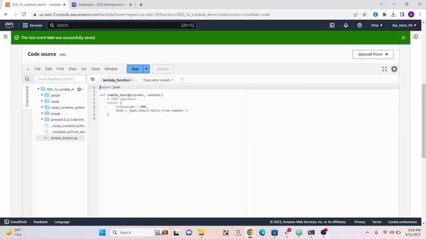Open the Windows Start menu
This screenshot has width=426, height=239.
[103, 232]
